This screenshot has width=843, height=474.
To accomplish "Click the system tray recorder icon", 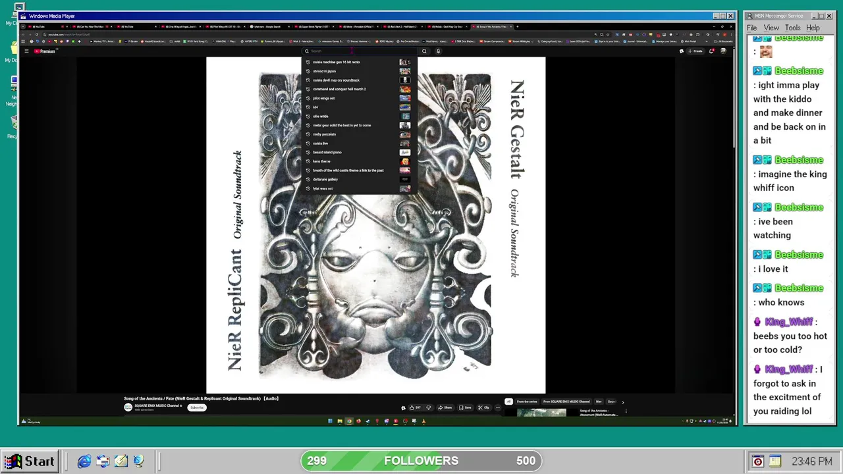I will (x=757, y=461).
